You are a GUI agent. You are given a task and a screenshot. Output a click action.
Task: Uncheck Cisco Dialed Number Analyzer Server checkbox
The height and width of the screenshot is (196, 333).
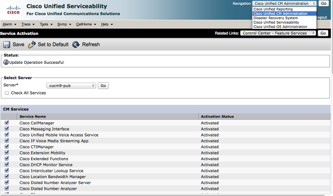(7, 182)
